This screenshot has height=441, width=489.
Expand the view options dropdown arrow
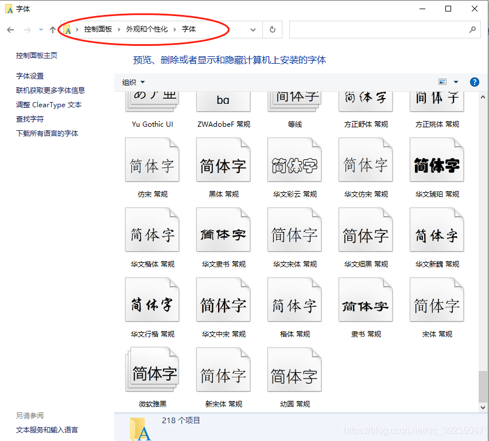tap(456, 82)
